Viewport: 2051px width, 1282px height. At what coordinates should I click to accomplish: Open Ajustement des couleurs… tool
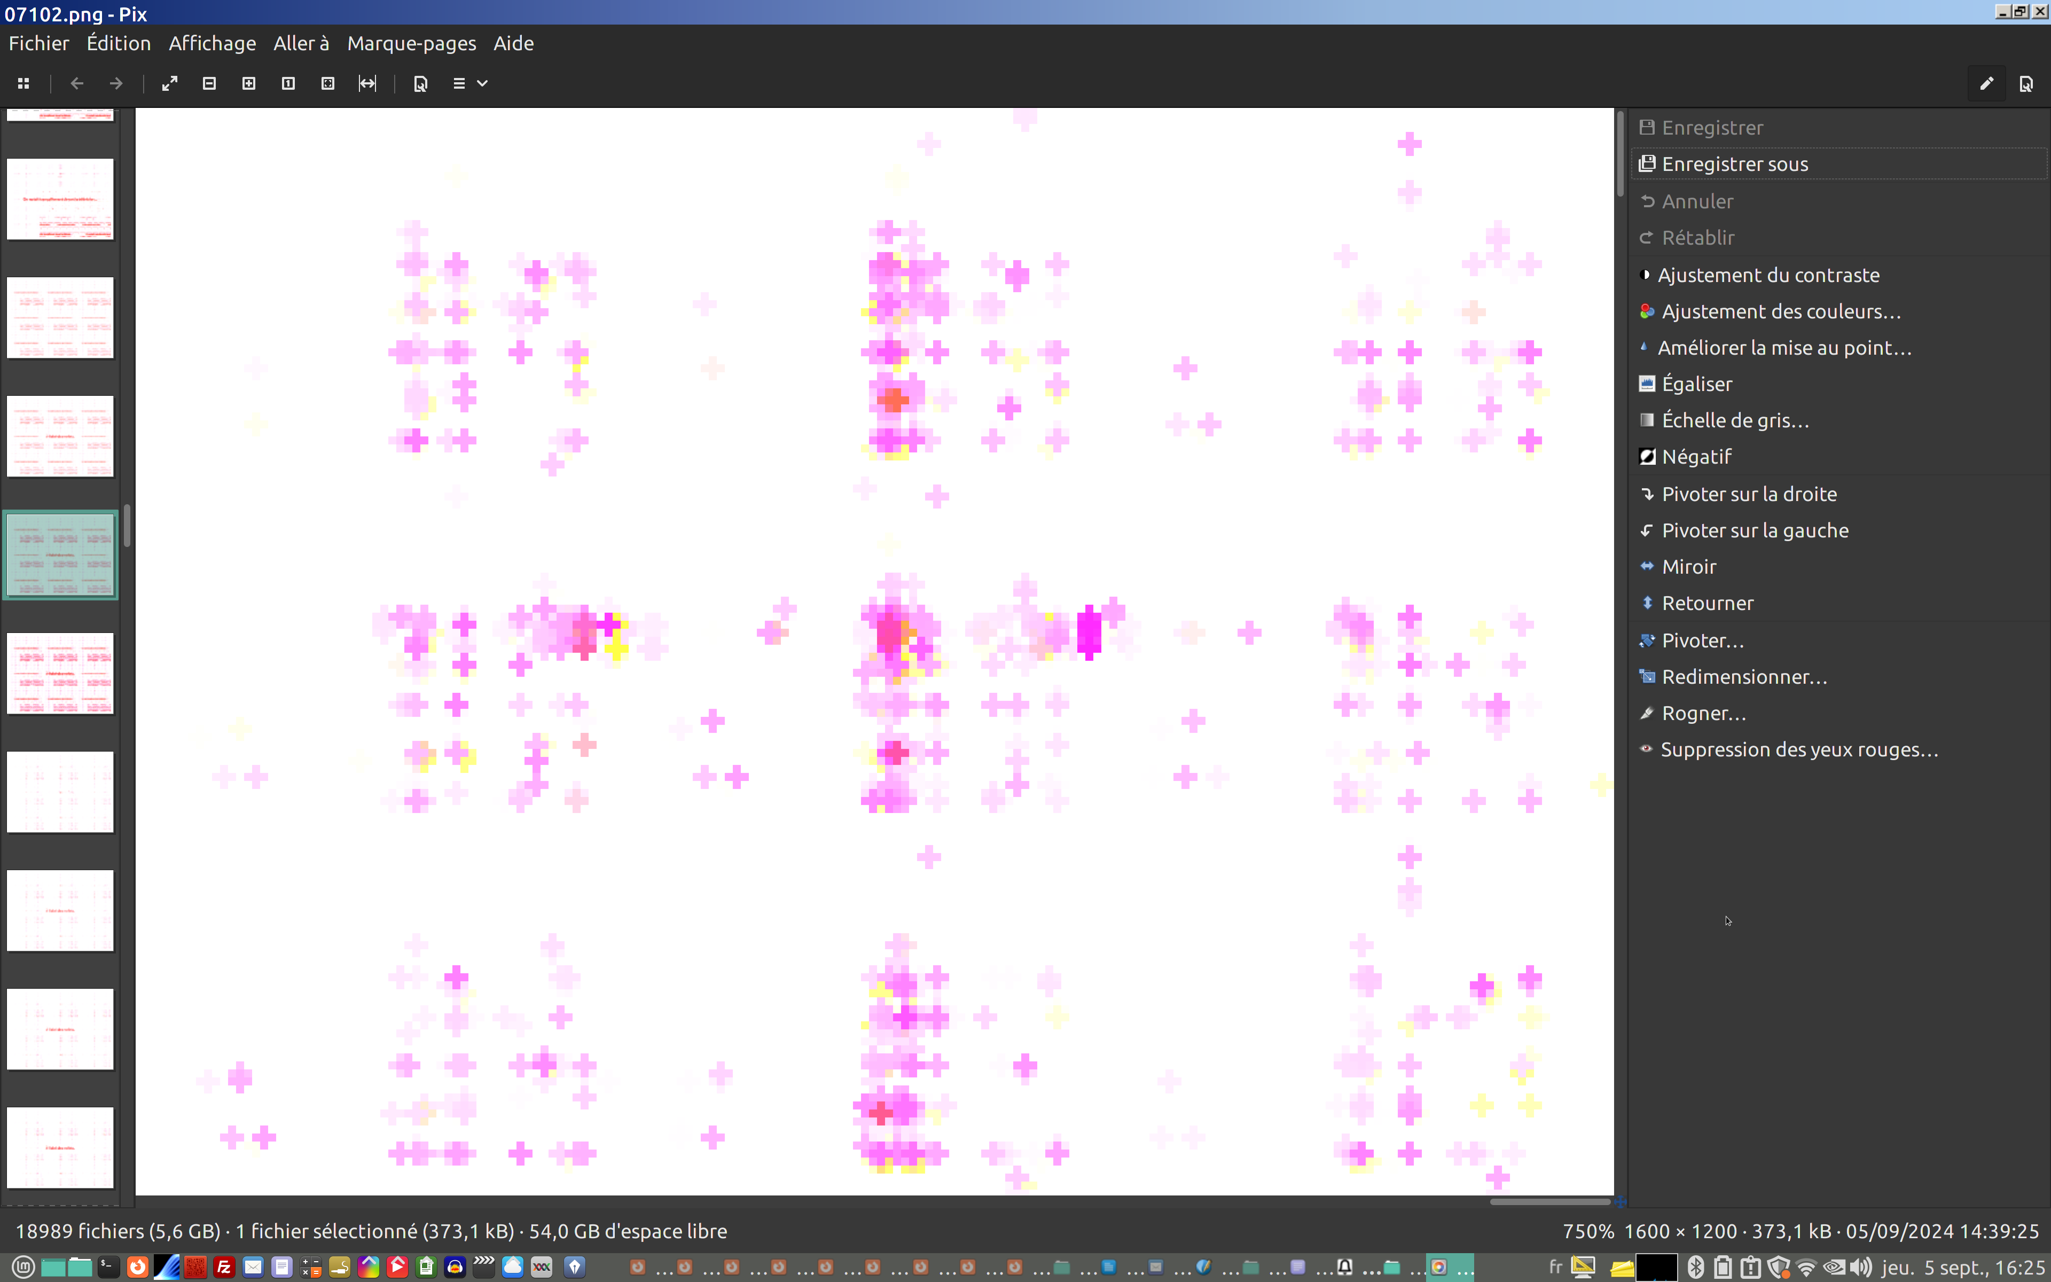(x=1781, y=312)
